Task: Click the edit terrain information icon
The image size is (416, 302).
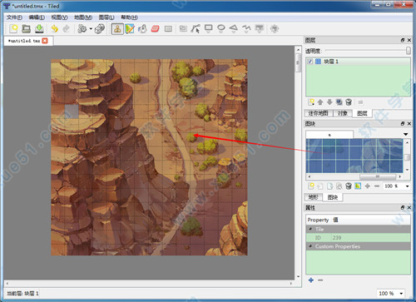Action: pyautogui.click(x=358, y=186)
